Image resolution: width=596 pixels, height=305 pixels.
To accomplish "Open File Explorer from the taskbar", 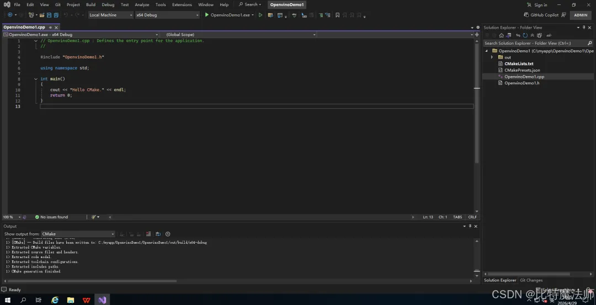I will click(71, 300).
